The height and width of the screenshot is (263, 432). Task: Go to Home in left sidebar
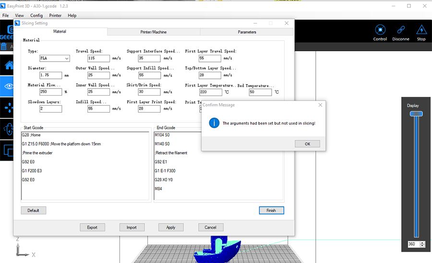tap(9, 65)
